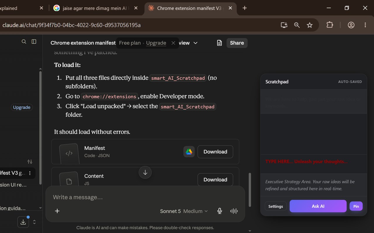
Task: Start voice mode with waveform icon
Action: (234, 211)
